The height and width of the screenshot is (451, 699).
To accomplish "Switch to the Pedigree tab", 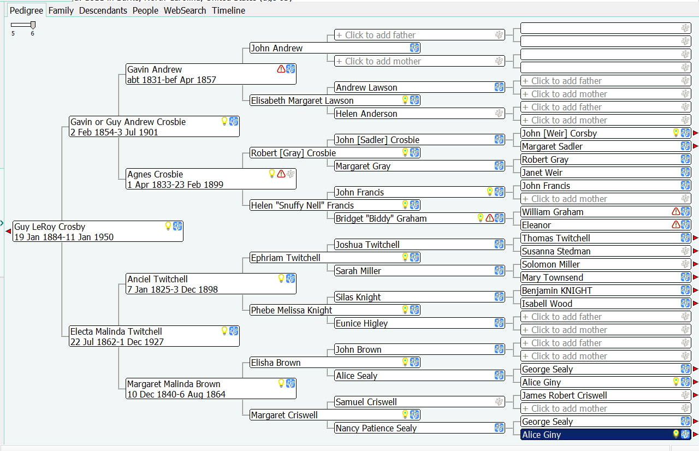I will [26, 10].
